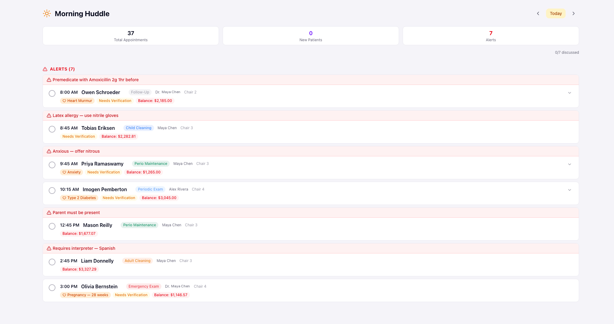Click the Adult Cleaning appointment type tag
614x324 pixels.
pyautogui.click(x=137, y=261)
